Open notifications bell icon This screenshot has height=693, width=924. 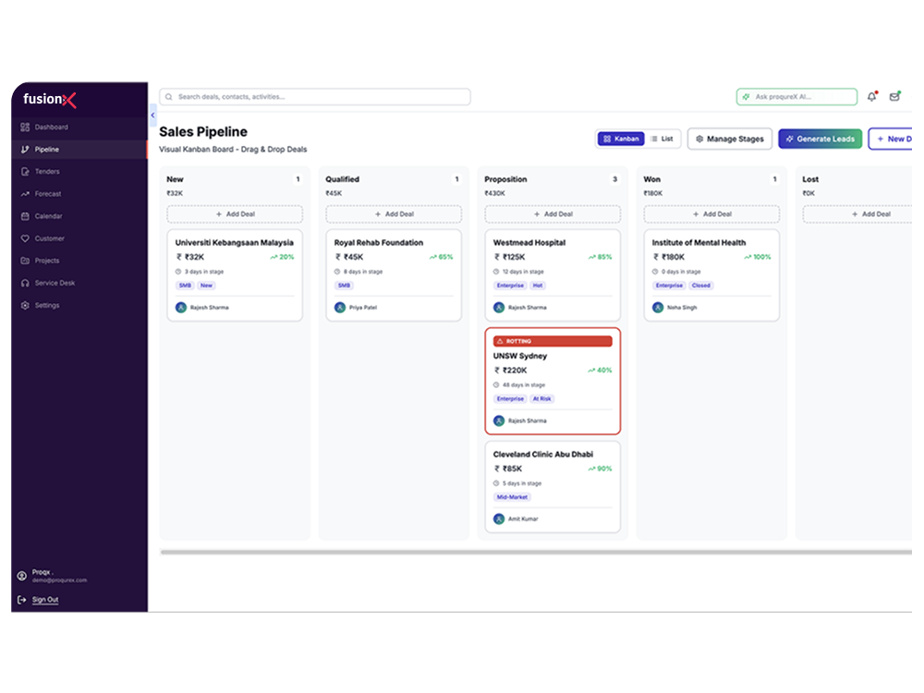[871, 97]
